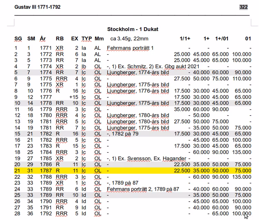This screenshot has width=259, height=220.
Task: Click the År column header
Action: point(43,39)
